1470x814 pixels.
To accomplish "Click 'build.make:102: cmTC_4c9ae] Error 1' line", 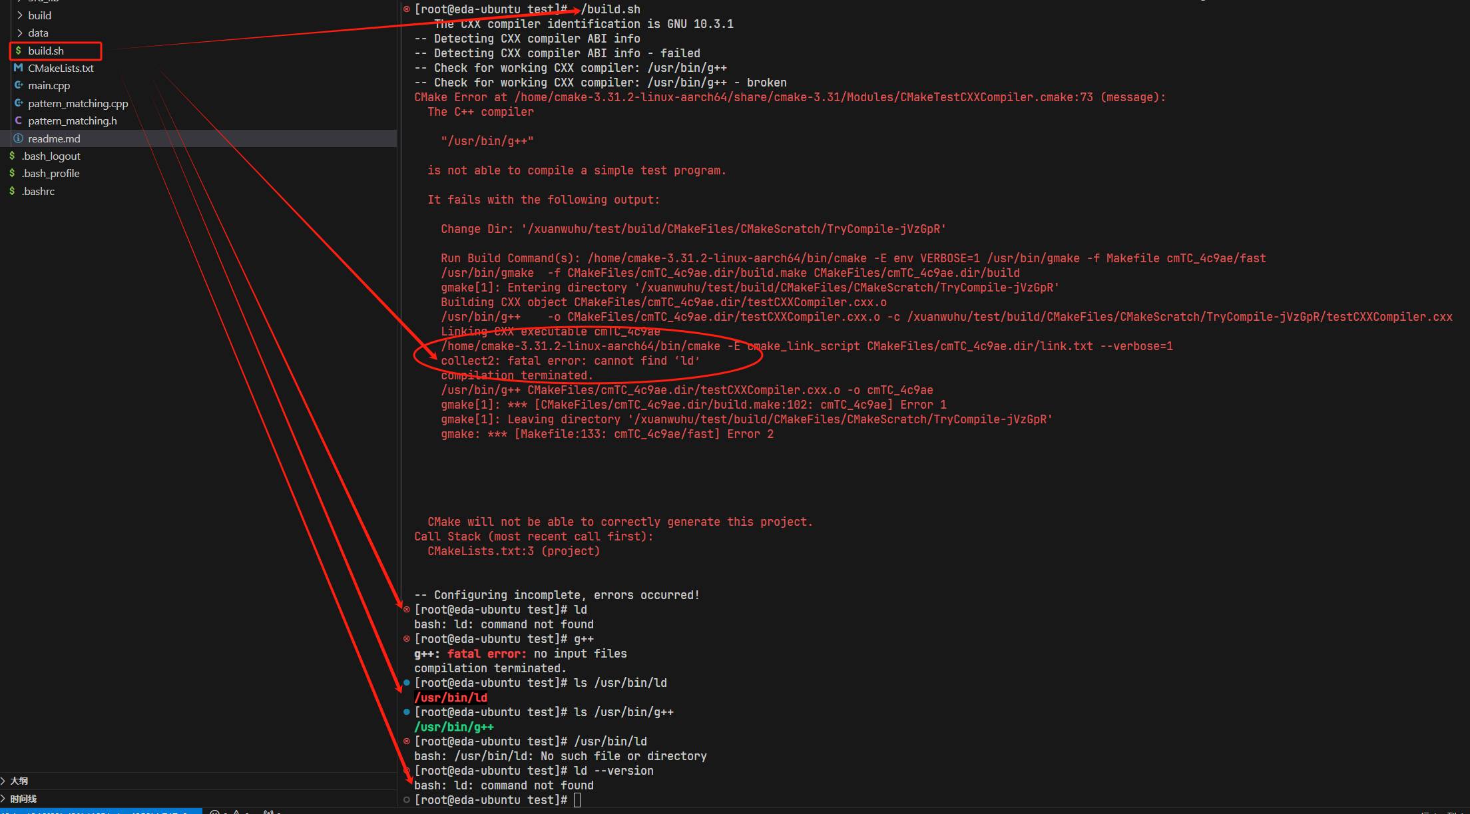I will point(694,405).
